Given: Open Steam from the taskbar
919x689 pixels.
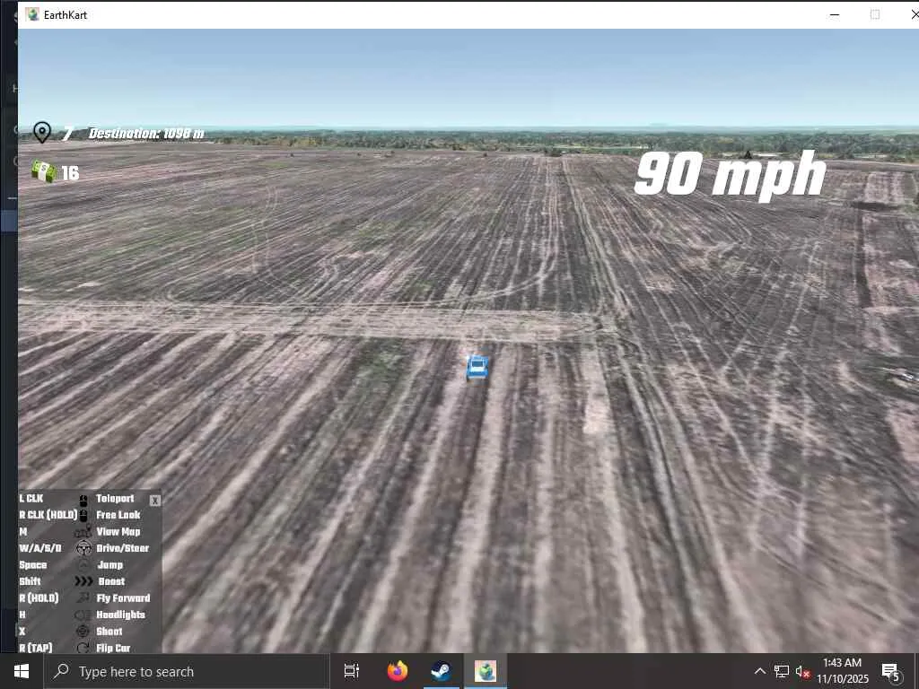Looking at the screenshot, I should pyautogui.click(x=441, y=671).
